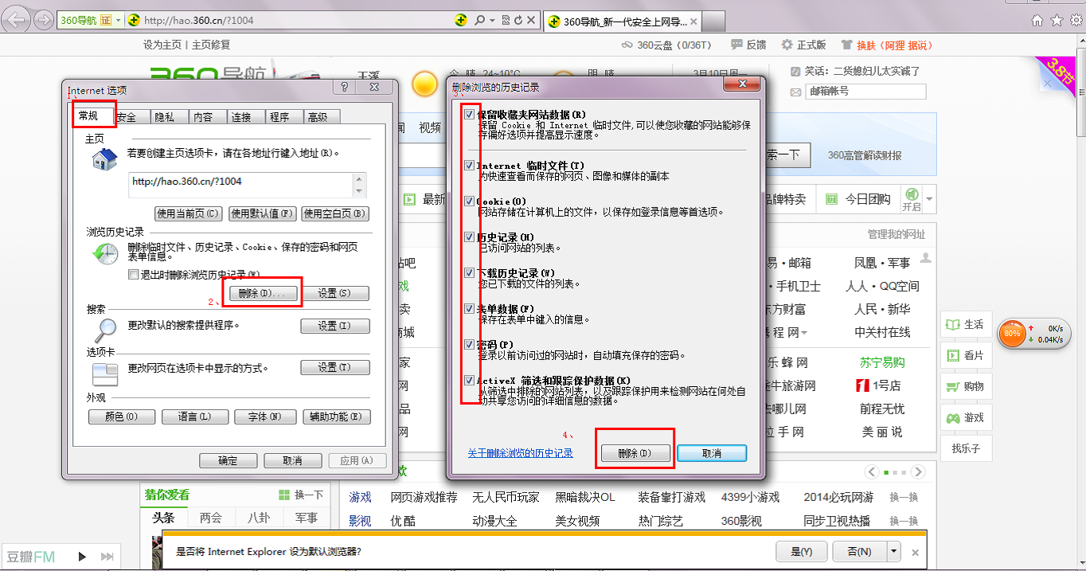Click the Refresh icon in address bar

[518, 20]
